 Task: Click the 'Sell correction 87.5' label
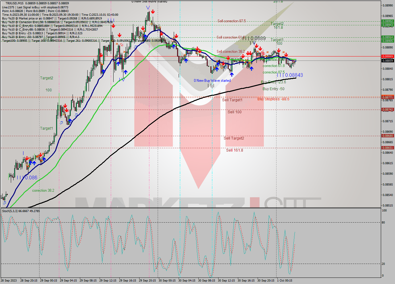(x=231, y=21)
